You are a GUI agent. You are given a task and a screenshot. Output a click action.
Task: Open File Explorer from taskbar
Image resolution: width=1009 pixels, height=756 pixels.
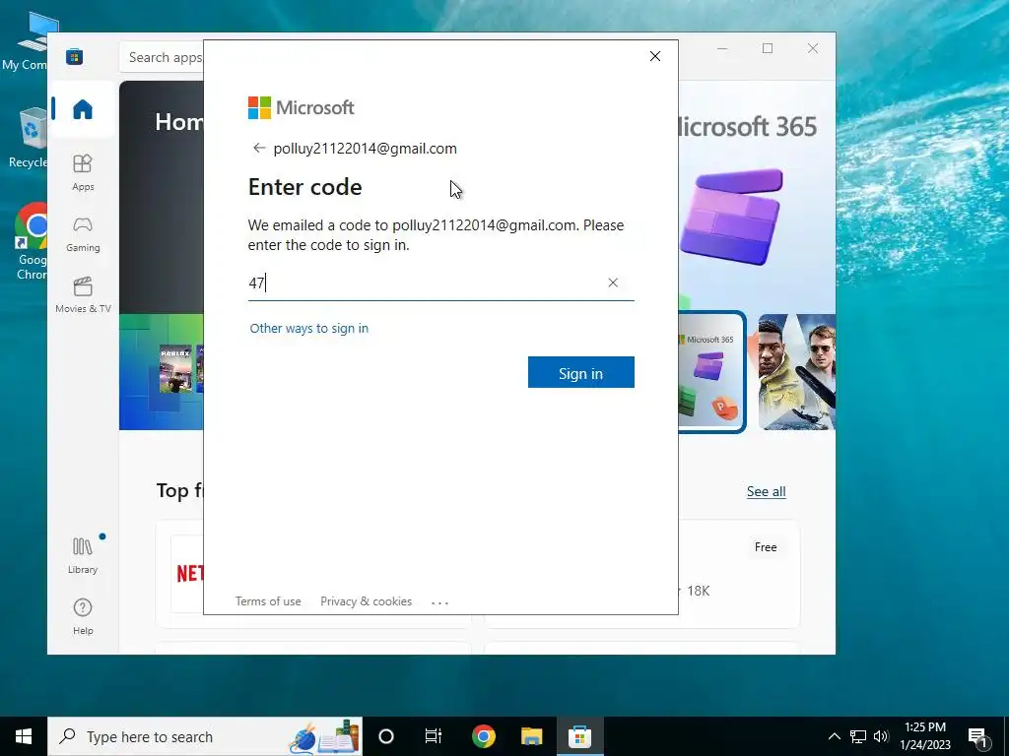point(531,736)
